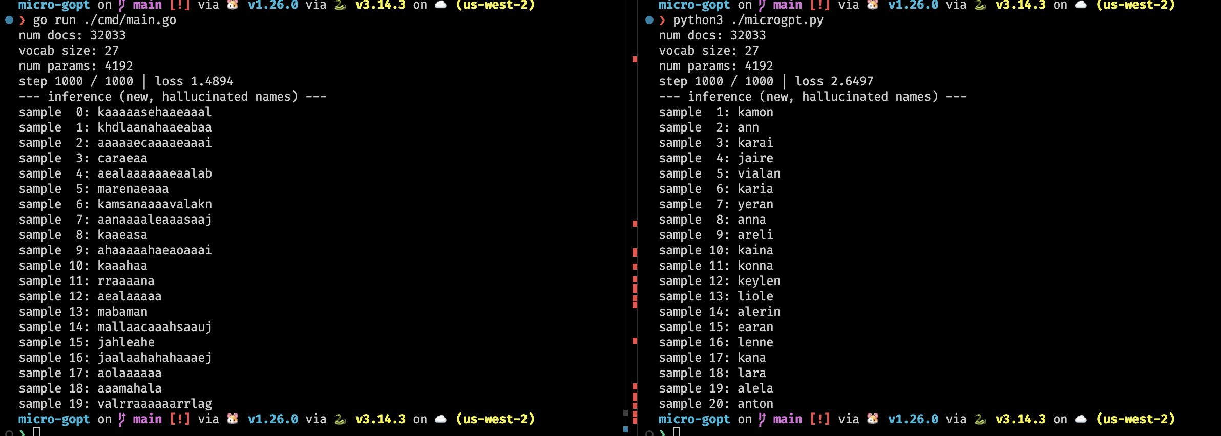Click the "sample 13: mabaman" output line
Screen dimensions: 1221x436
tap(83, 312)
